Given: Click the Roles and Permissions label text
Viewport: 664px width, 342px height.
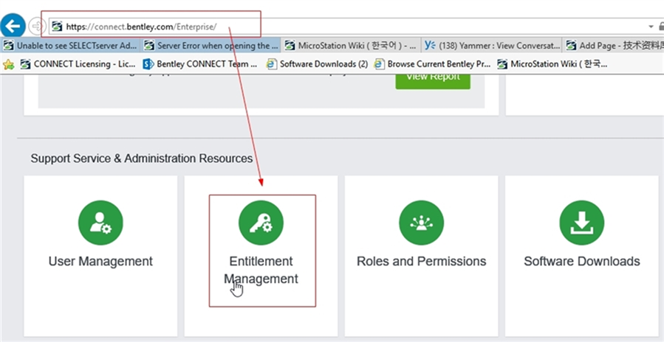Looking at the screenshot, I should pos(421,261).
